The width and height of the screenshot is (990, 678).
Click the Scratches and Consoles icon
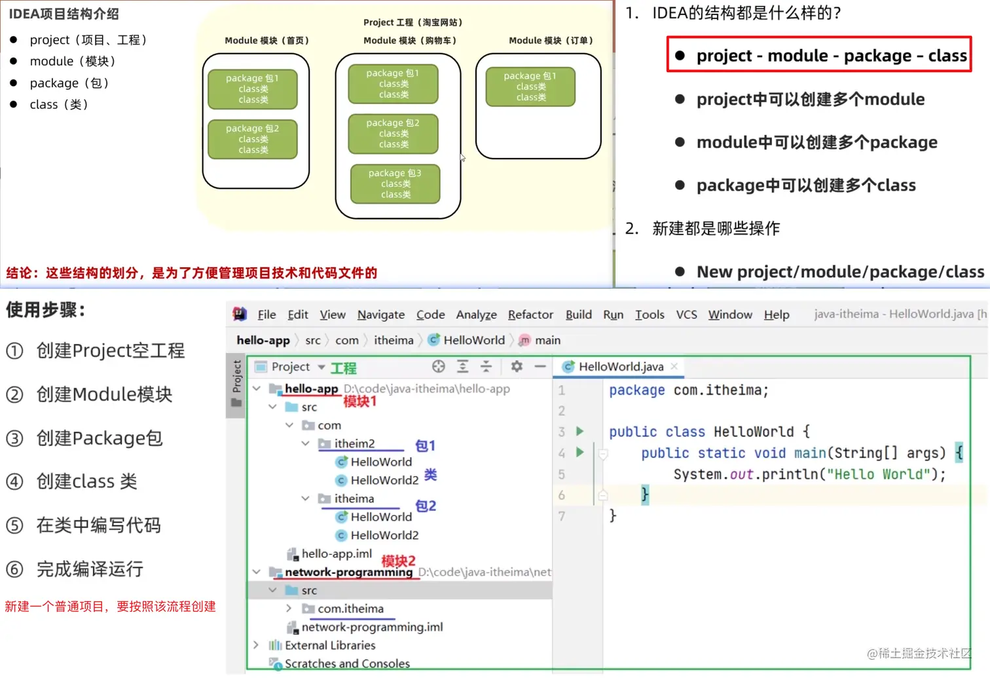(x=276, y=664)
